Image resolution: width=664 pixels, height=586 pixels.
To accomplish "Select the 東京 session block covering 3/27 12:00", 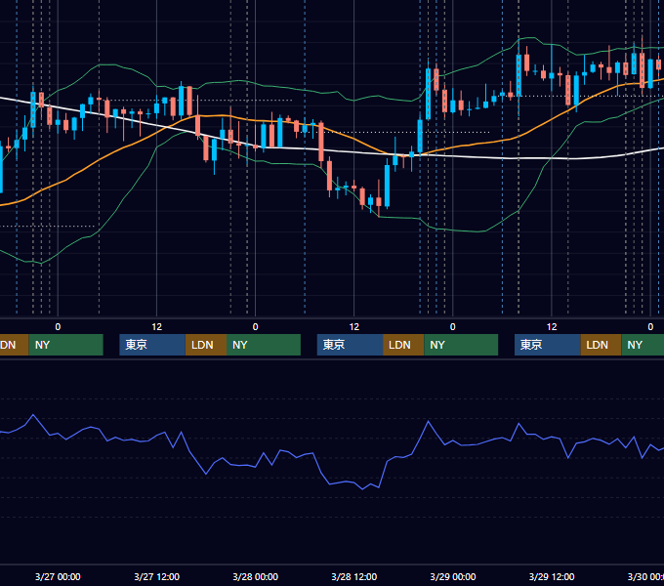I will [152, 345].
